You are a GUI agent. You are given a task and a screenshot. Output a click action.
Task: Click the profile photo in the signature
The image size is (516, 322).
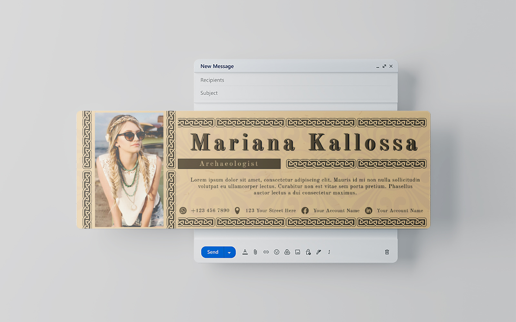click(129, 170)
